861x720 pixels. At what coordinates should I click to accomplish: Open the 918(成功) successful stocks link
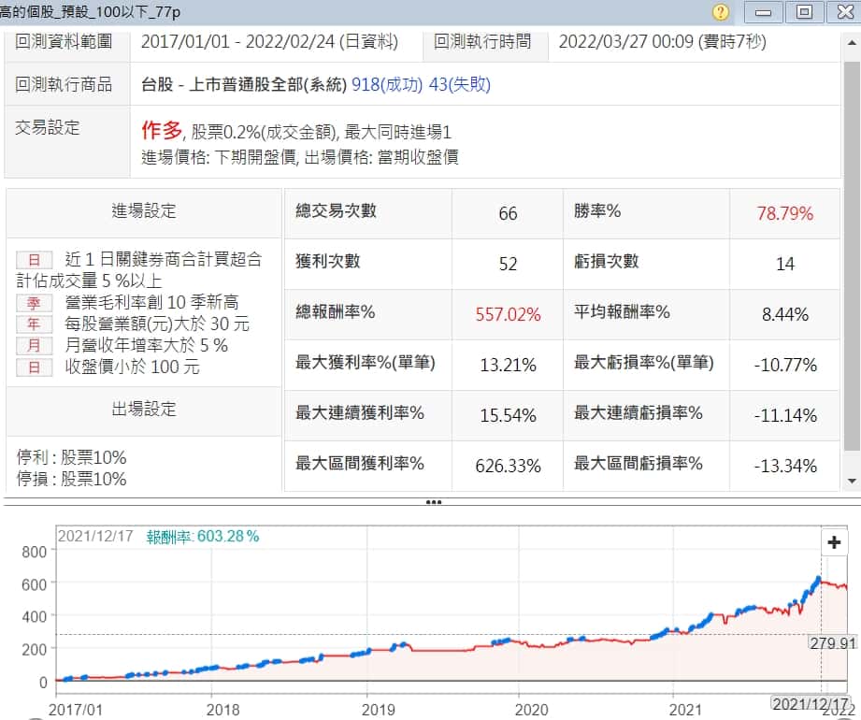tap(387, 84)
